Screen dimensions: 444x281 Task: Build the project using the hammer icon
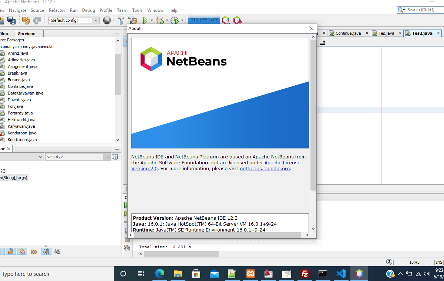[121, 20]
